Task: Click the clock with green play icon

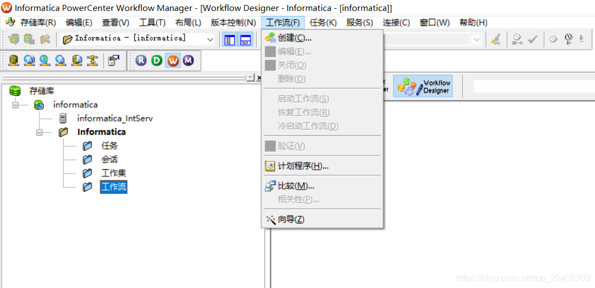Action: point(568,39)
